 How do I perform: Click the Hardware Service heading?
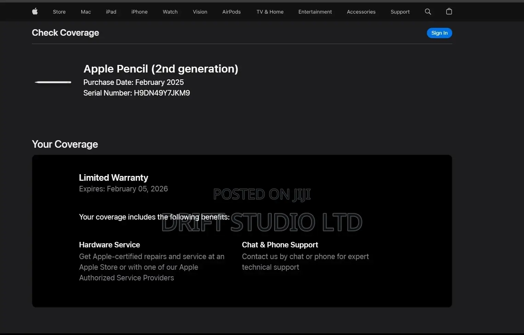(x=109, y=245)
